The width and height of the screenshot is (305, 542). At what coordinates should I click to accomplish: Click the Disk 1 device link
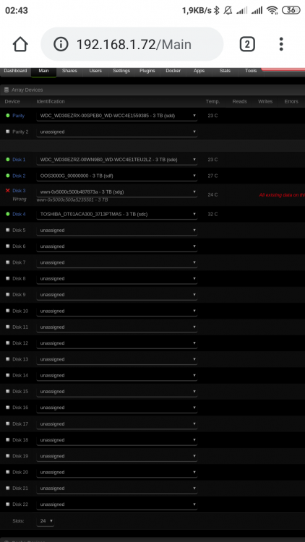[19, 160]
